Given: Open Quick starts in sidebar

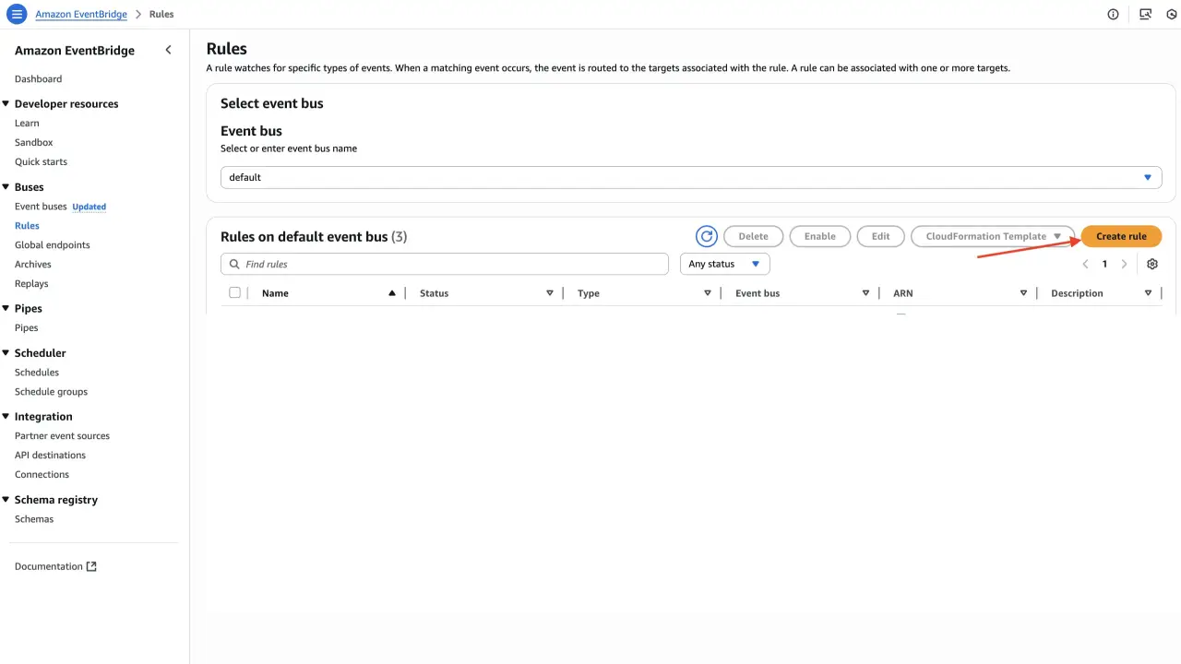Looking at the screenshot, I should [x=41, y=162].
